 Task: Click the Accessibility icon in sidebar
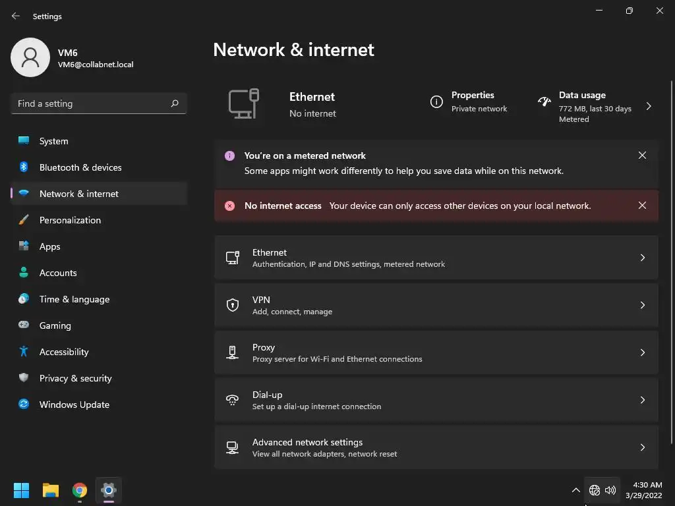click(x=24, y=352)
